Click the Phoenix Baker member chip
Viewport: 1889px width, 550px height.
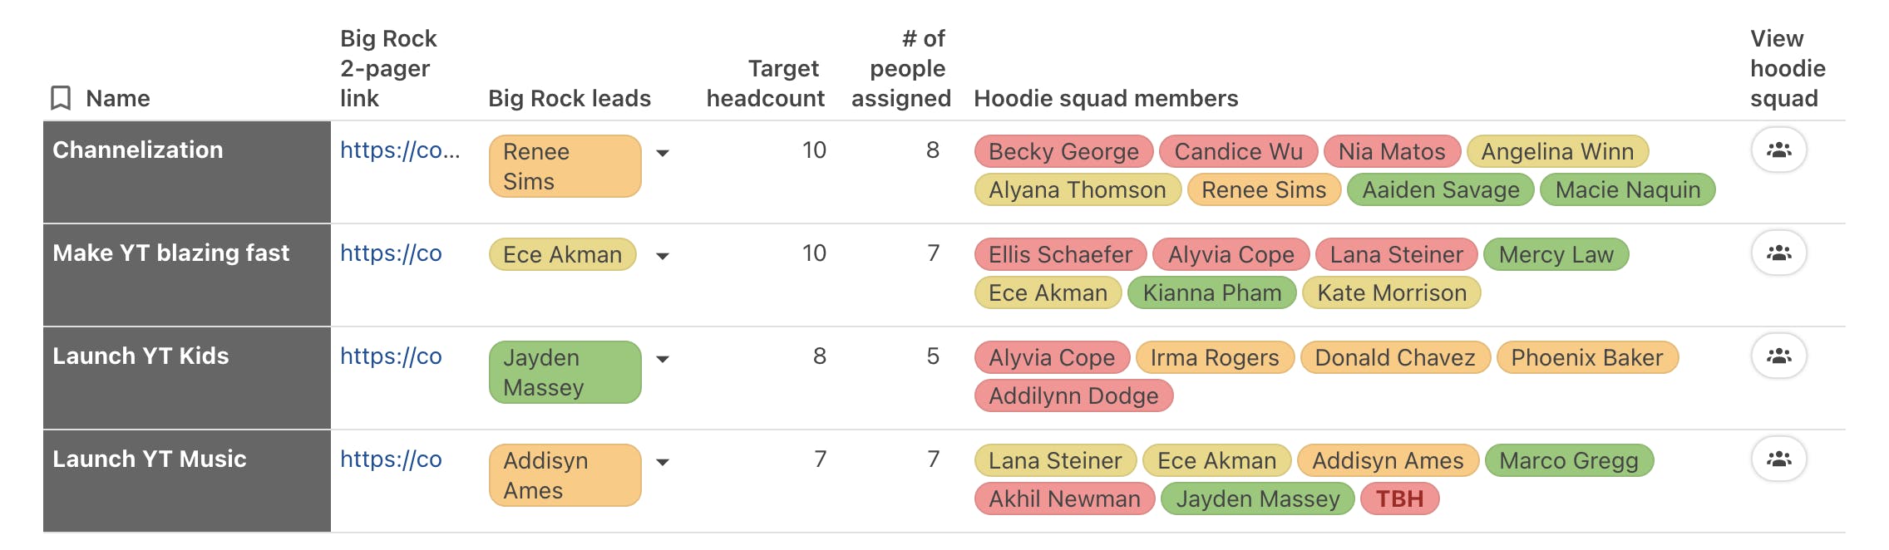1587,357
